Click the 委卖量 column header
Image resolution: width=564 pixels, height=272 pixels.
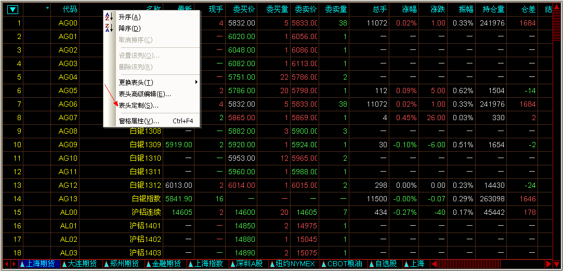pyautogui.click(x=336, y=10)
